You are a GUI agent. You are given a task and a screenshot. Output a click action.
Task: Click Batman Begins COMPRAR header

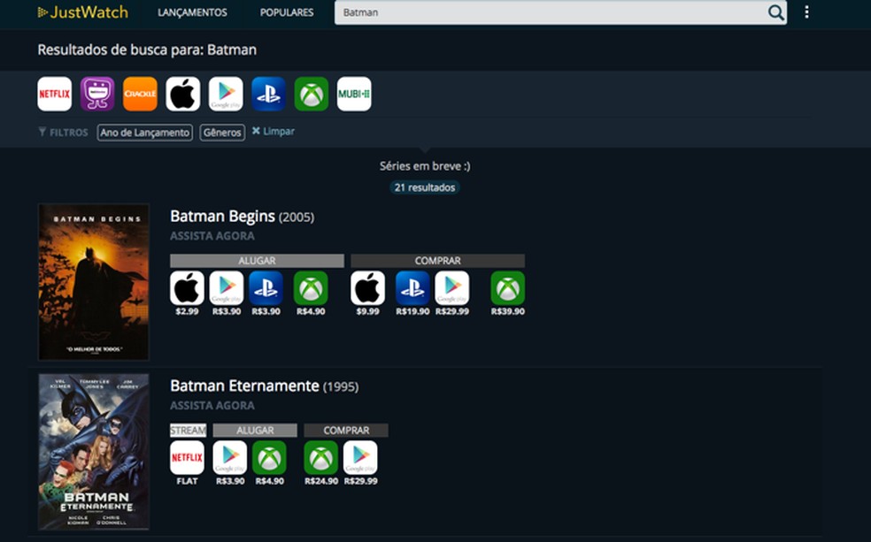click(438, 261)
